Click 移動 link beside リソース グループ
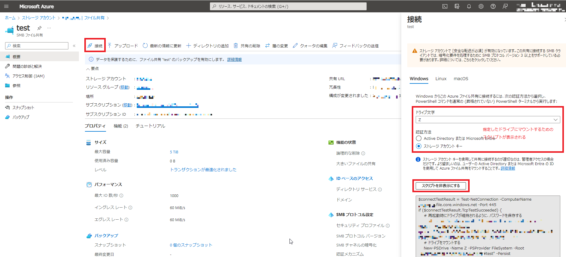The height and width of the screenshot is (257, 566). [124, 87]
